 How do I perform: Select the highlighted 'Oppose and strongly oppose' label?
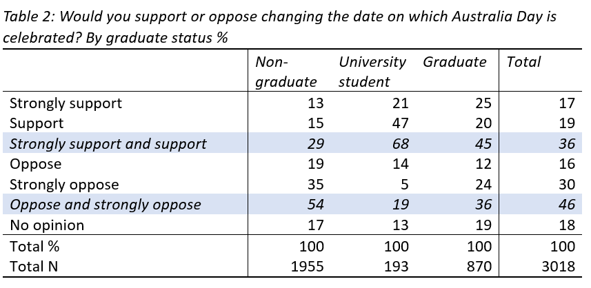(x=105, y=205)
